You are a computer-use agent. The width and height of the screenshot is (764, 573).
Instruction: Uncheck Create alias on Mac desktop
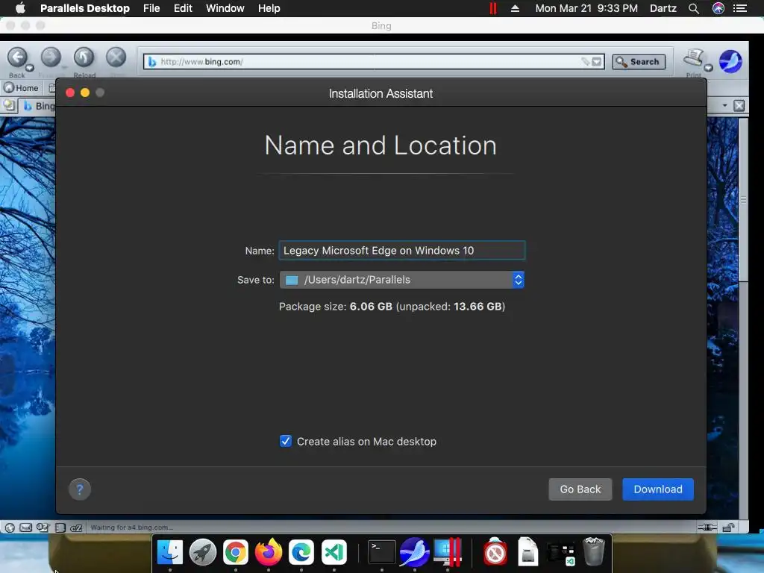(286, 441)
